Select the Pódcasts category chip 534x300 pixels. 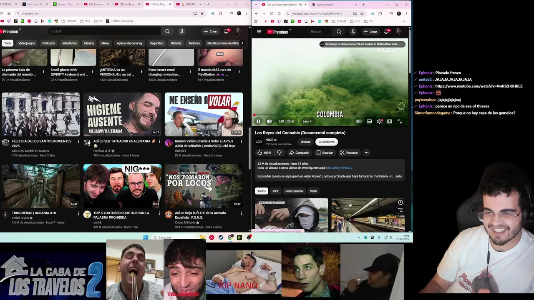click(48, 43)
